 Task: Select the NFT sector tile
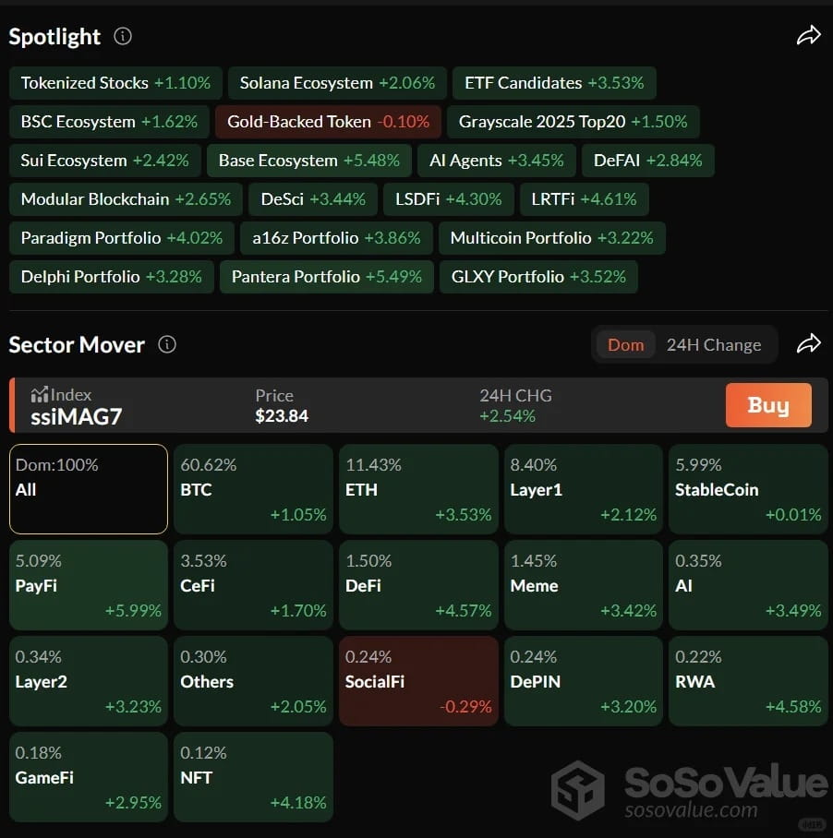(253, 777)
